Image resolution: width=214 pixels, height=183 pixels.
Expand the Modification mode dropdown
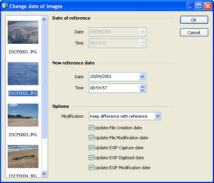(x=158, y=116)
